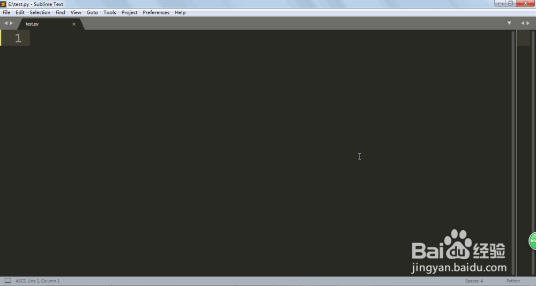Close the Sublime Text window

pyautogui.click(x=526, y=3)
